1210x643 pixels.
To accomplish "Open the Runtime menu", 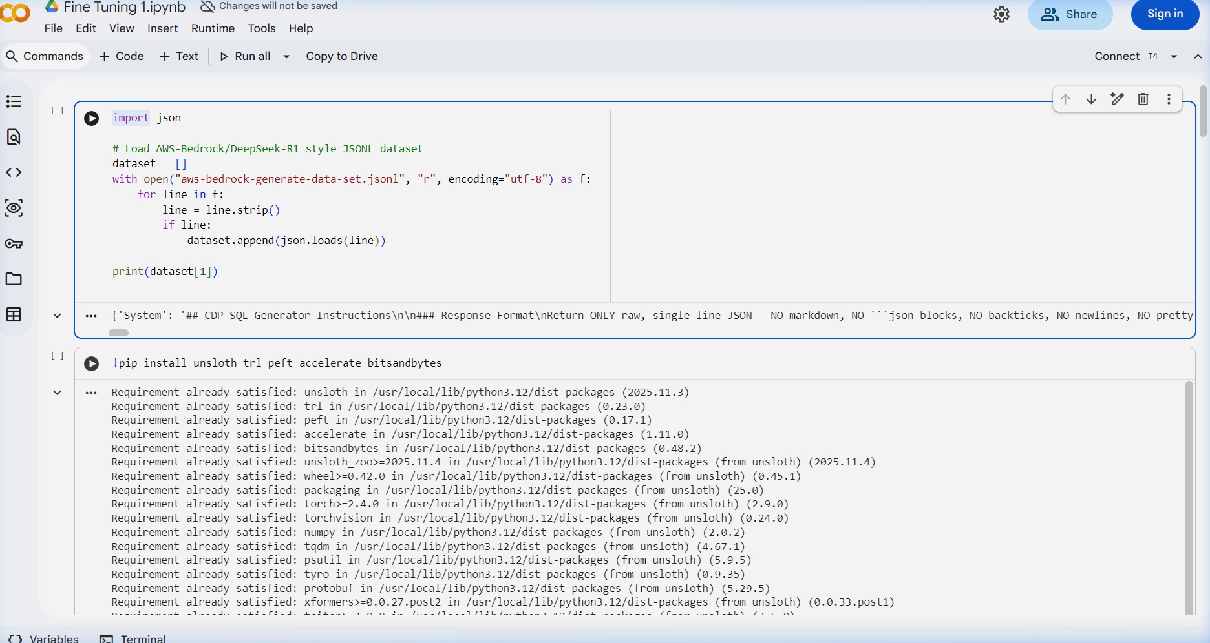I will point(213,28).
